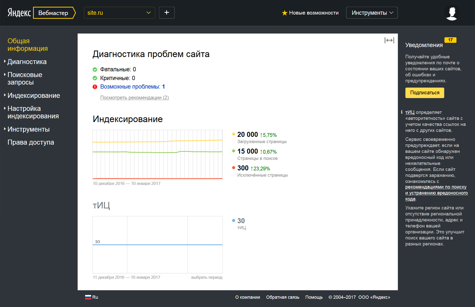Click yellow dot for Загруженные страницы

tap(233, 134)
